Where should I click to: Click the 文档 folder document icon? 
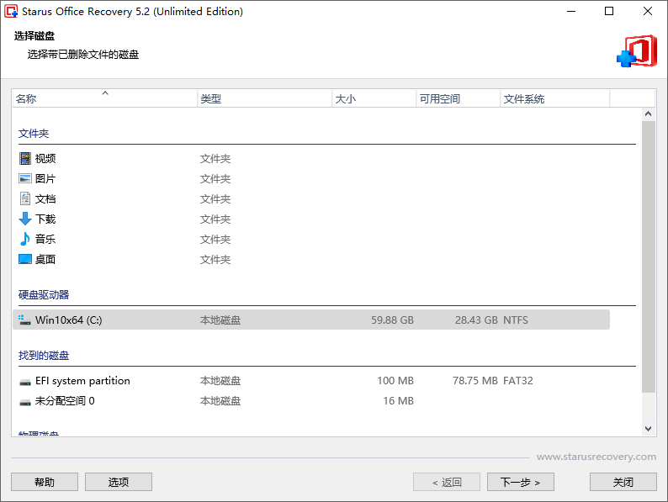click(25, 198)
